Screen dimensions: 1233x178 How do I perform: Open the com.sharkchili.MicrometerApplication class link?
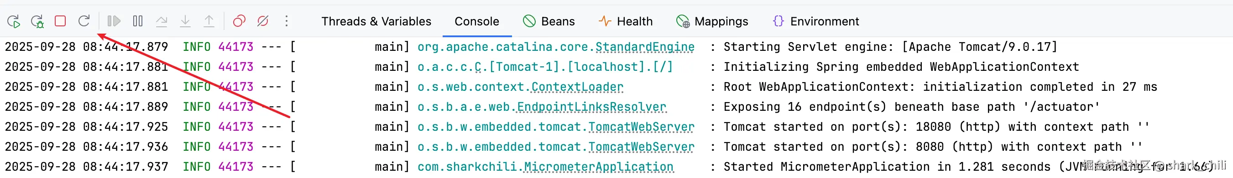point(545,167)
